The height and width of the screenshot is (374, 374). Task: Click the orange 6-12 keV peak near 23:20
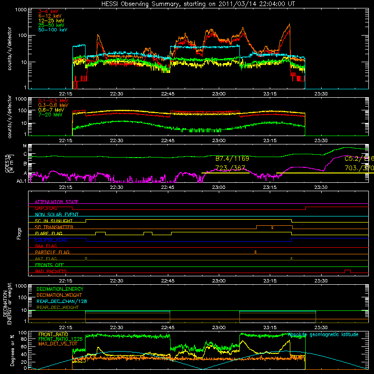pos(289,24)
